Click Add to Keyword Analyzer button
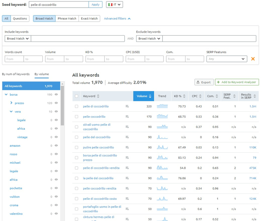 [237, 82]
